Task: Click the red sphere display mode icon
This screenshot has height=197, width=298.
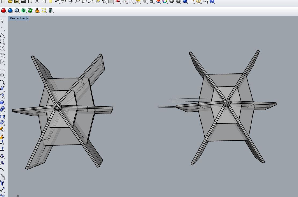Action: pyautogui.click(x=3, y=10)
